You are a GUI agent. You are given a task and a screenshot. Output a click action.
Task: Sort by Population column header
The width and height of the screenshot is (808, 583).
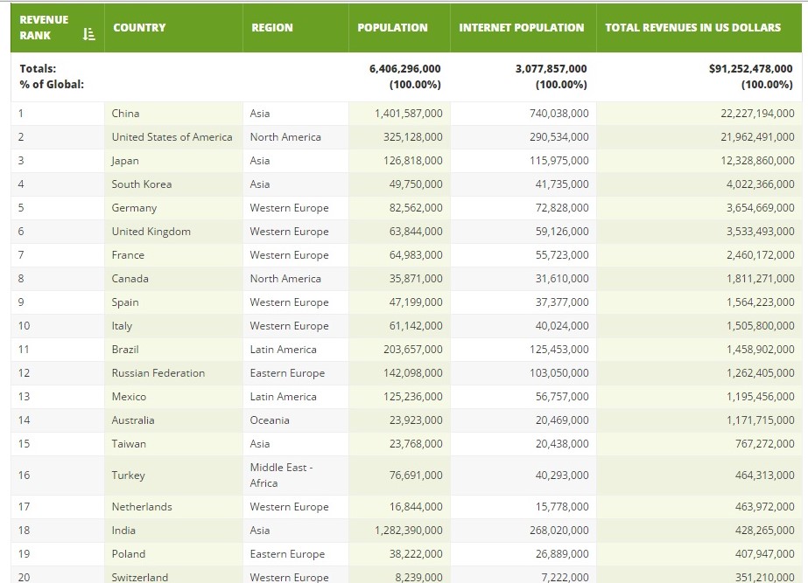(x=392, y=27)
